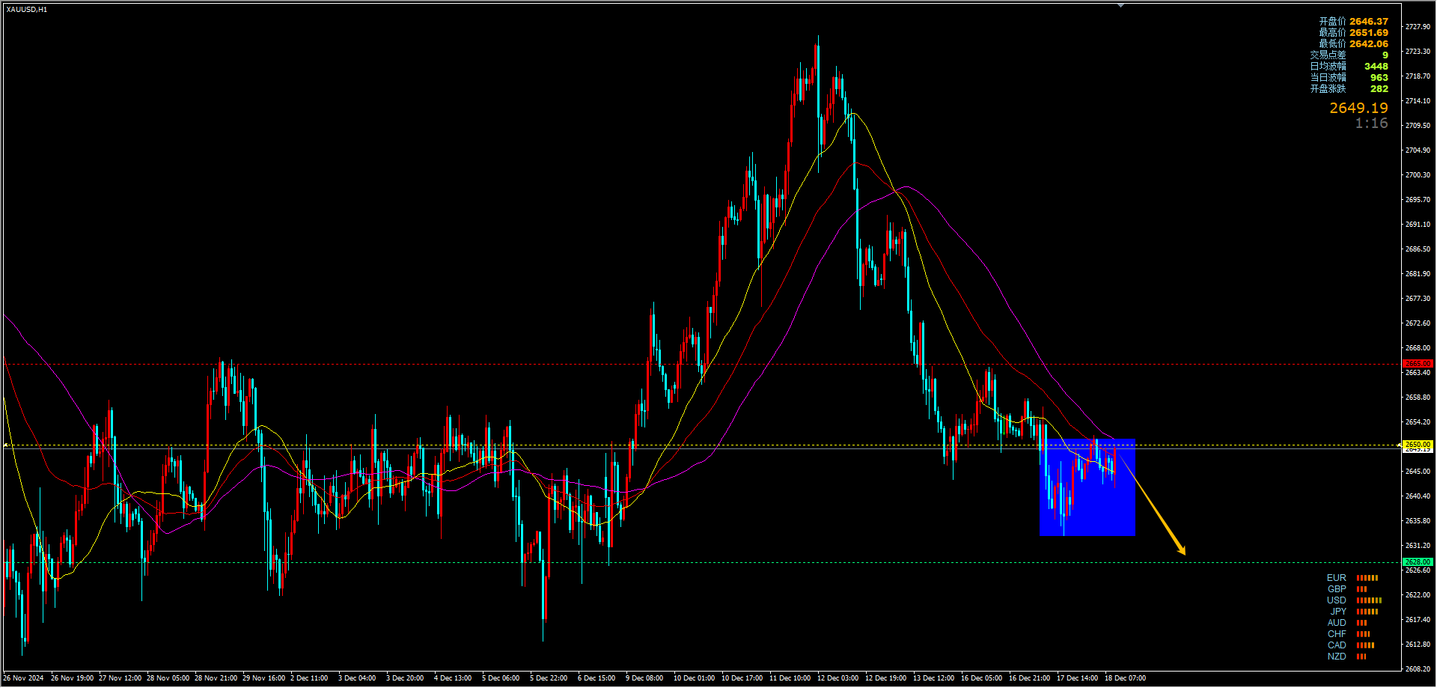This screenshot has height=688, width=1437.
Task: Click the USD currency strength label
Action: coord(1336,600)
